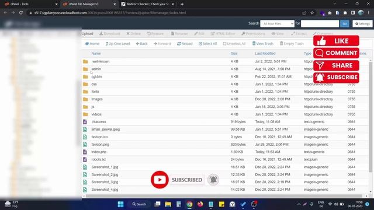374x210 pixels.
Task: Sort files by Name column
Action: coord(96,53)
